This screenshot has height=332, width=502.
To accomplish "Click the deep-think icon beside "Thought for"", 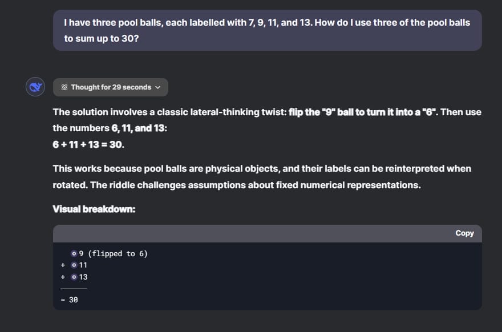I will point(64,87).
